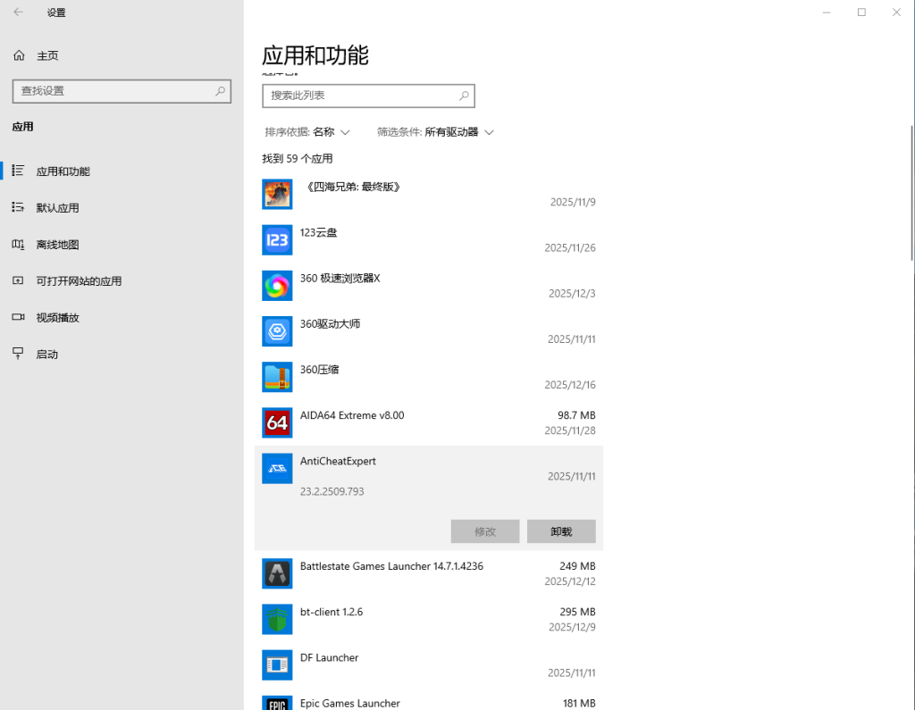Click the 《四海兄弟: 最终版》 game icon
This screenshot has height=710, width=915.
click(277, 194)
